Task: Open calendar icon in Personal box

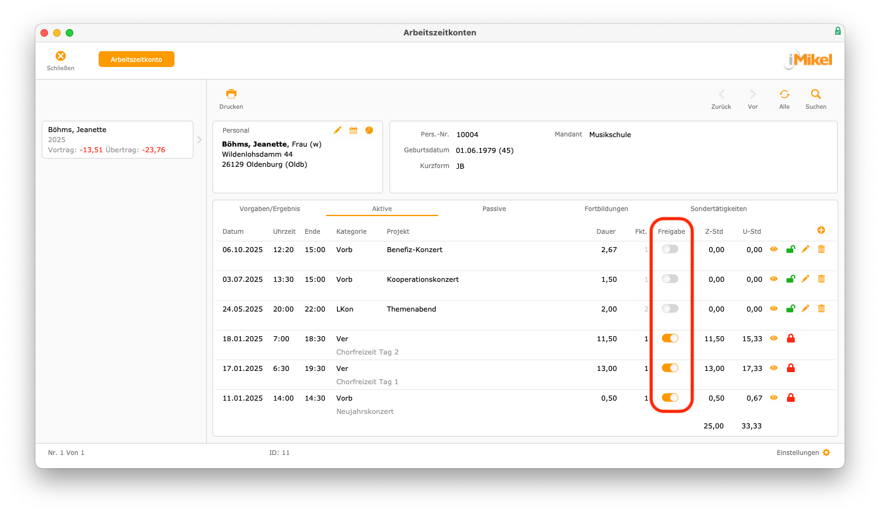Action: tap(353, 130)
